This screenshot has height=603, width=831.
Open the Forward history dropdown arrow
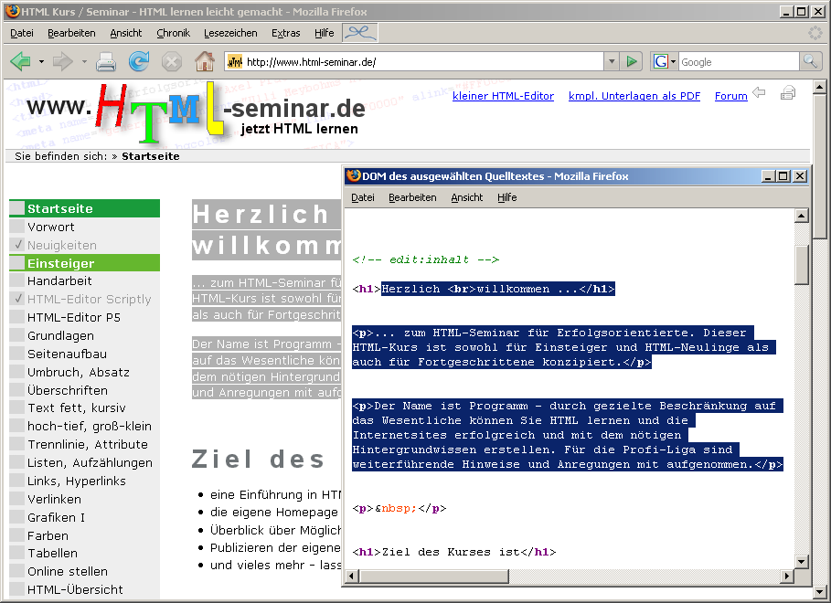[x=84, y=62]
